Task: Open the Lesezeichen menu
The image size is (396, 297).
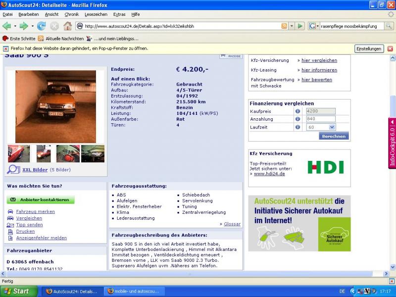Action: 96,14
